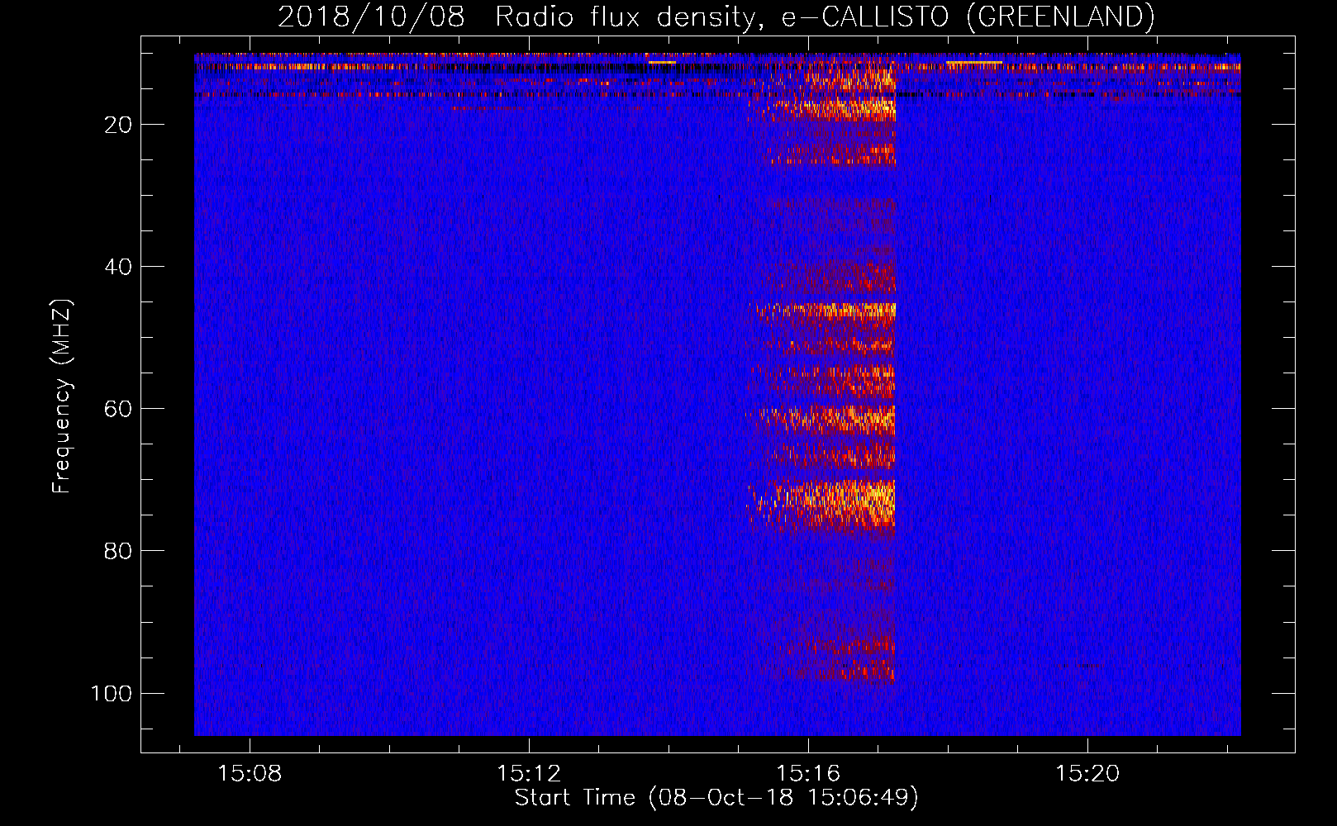Click the 80 MHz frequency tick label
1337x826 pixels.
pyautogui.click(x=117, y=551)
